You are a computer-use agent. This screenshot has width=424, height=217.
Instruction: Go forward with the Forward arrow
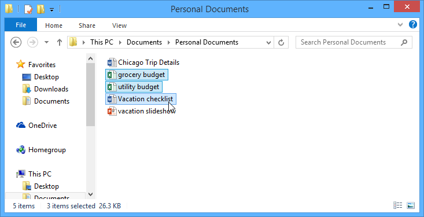(33, 42)
